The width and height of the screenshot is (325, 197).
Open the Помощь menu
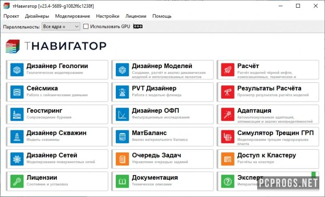(x=162, y=16)
